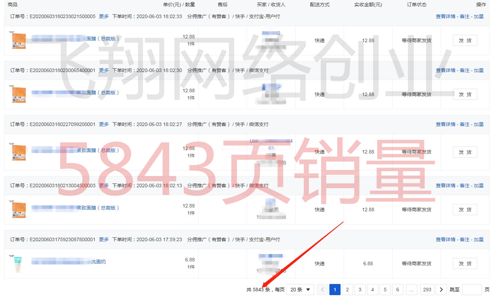Click 加星 on order ending 99200001

[478, 124]
